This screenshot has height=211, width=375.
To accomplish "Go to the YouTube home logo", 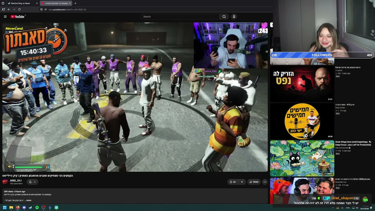I will 18,17.
